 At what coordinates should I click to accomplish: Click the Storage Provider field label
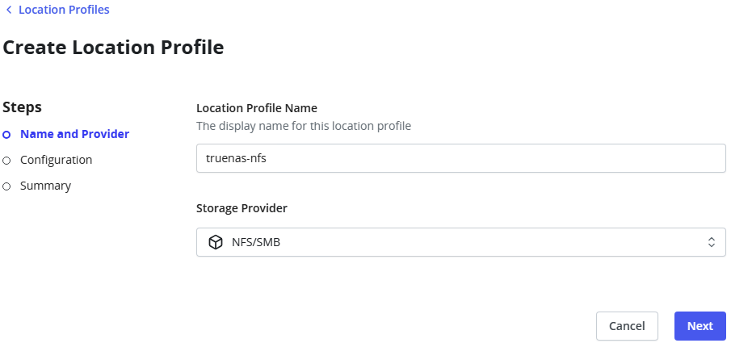pyautogui.click(x=242, y=208)
